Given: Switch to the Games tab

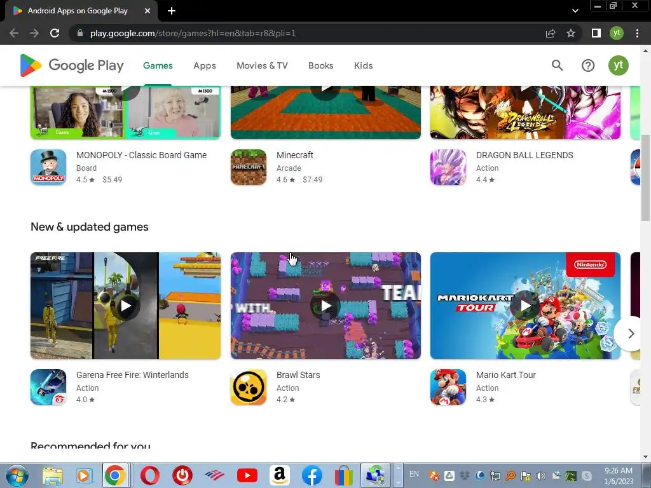Looking at the screenshot, I should [x=158, y=65].
